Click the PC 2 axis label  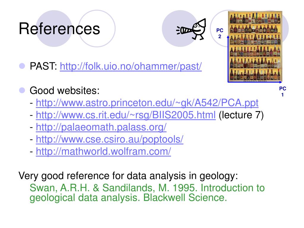pos(220,33)
